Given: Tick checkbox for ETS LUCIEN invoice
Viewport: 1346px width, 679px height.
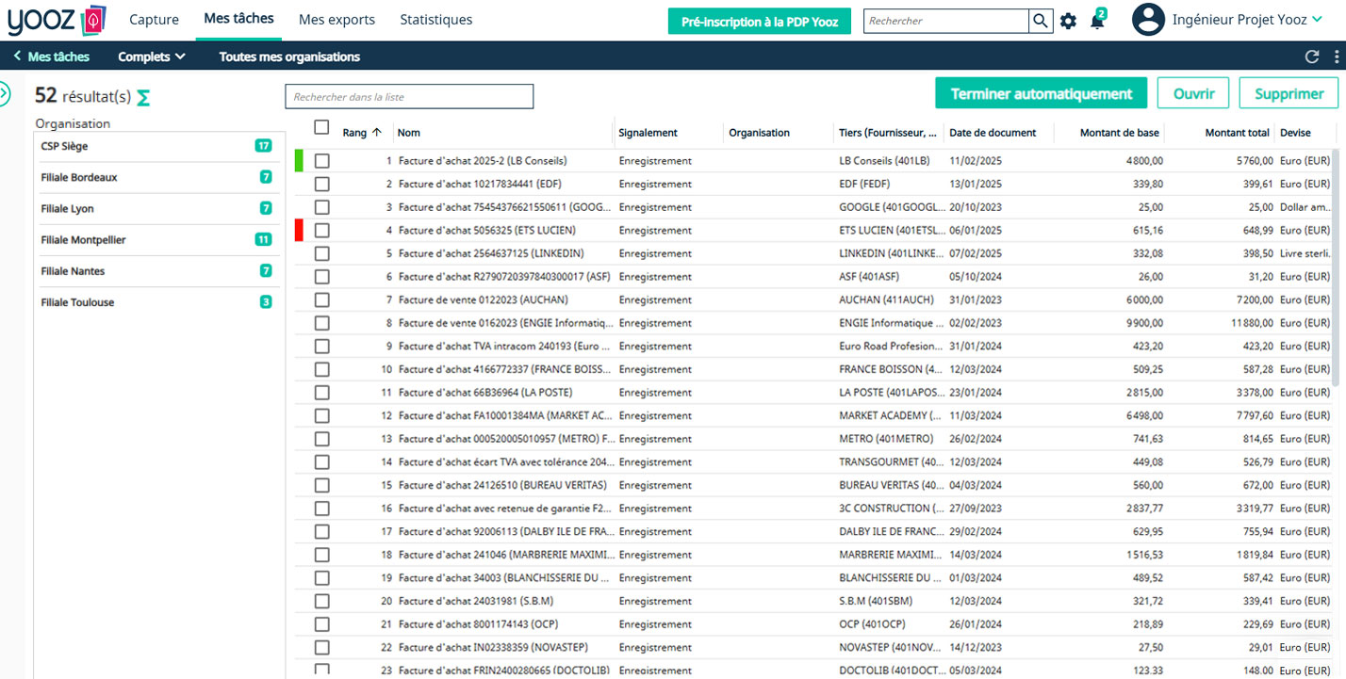Looking at the screenshot, I should click(x=322, y=230).
